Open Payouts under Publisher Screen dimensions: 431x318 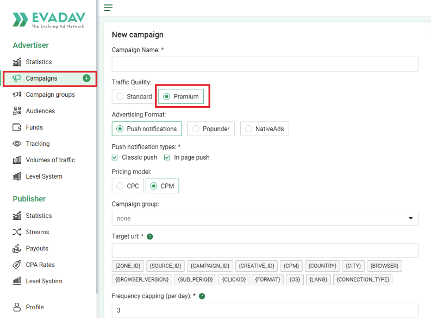coord(37,248)
